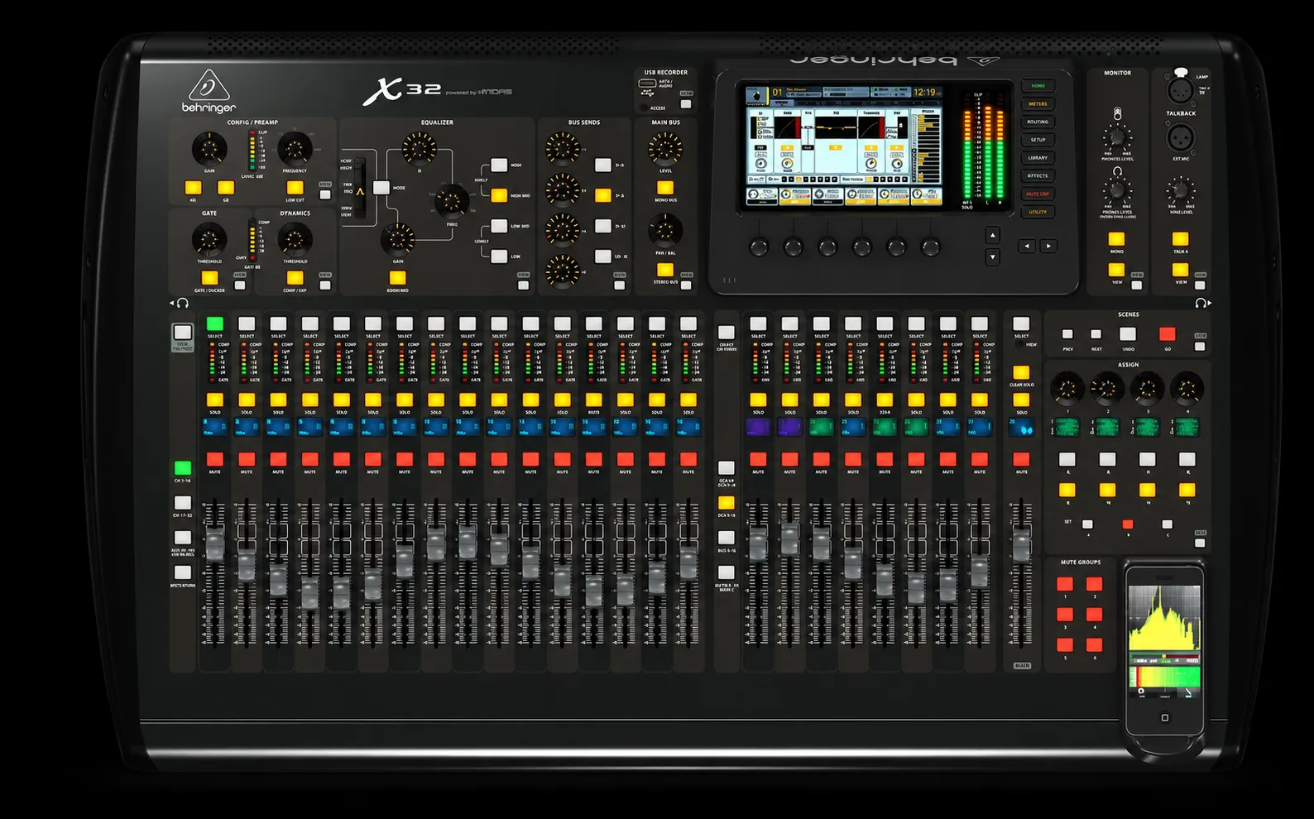The image size is (1314, 819).
Task: Fire the red GO scene button
Action: [x=1167, y=334]
